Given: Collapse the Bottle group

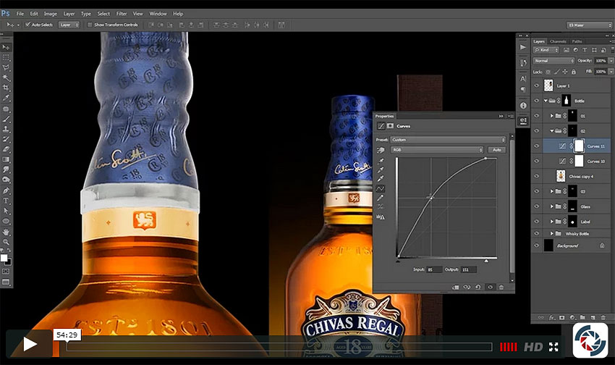Looking at the screenshot, I should [x=546, y=101].
